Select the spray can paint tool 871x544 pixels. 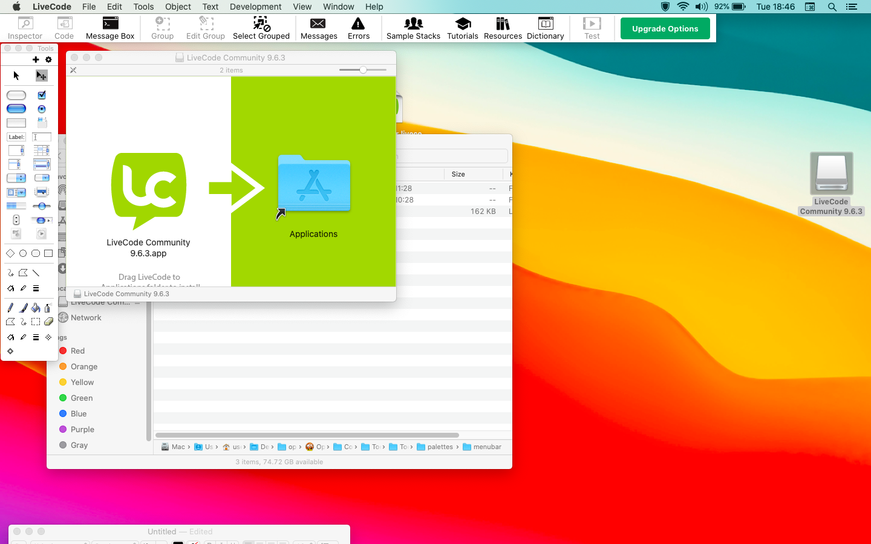coord(48,308)
